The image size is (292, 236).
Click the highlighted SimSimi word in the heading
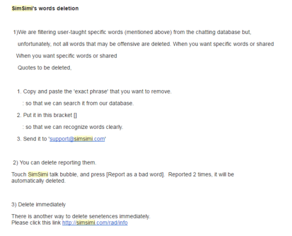pos(22,9)
